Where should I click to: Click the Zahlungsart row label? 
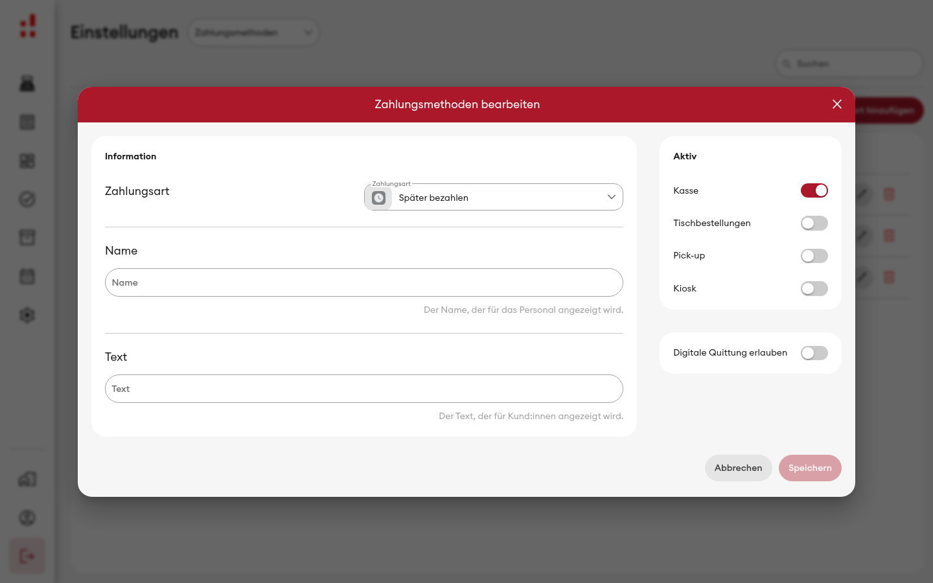(137, 191)
